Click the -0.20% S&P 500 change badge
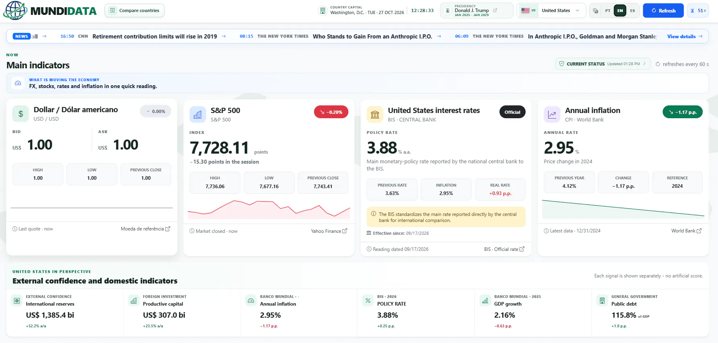The width and height of the screenshot is (718, 343). [x=331, y=112]
